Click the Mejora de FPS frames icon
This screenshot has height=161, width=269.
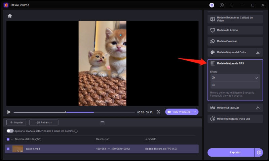coord(213,63)
